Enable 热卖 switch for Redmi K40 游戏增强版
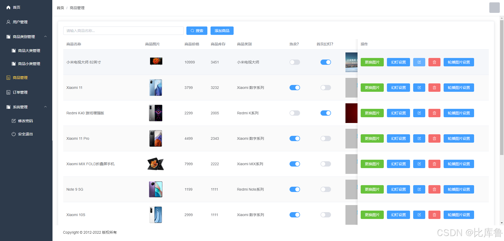This screenshot has height=241, width=504. [x=295, y=113]
